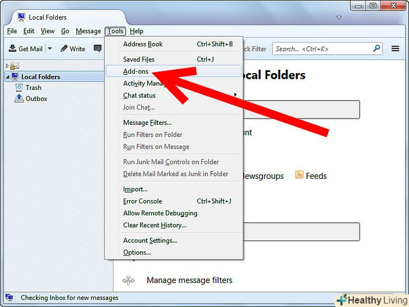
Task: Focus the Search text field
Action: 321,49
